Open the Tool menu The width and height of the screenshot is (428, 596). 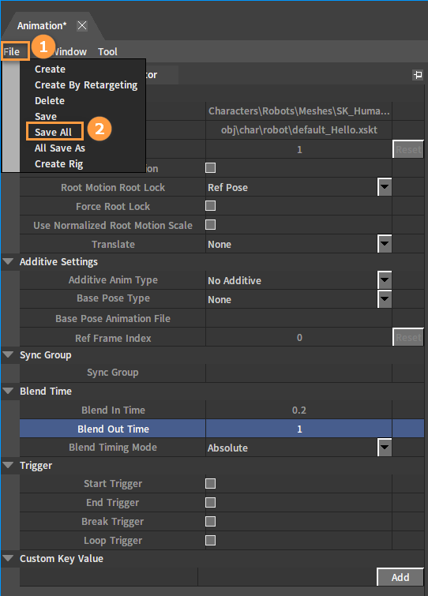click(107, 51)
